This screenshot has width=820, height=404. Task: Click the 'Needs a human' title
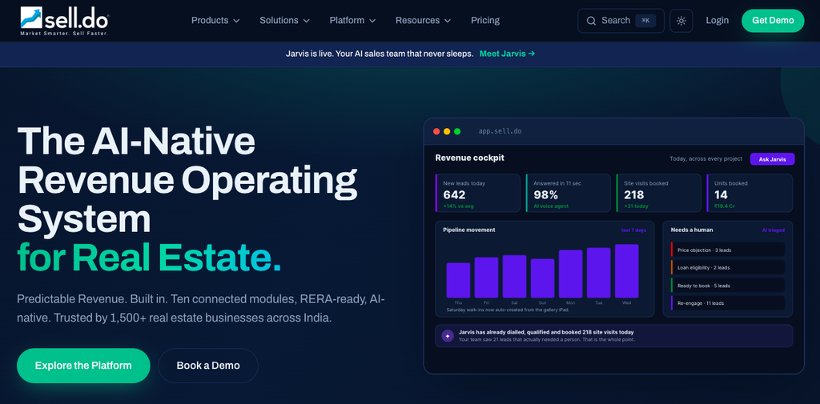pyautogui.click(x=692, y=230)
